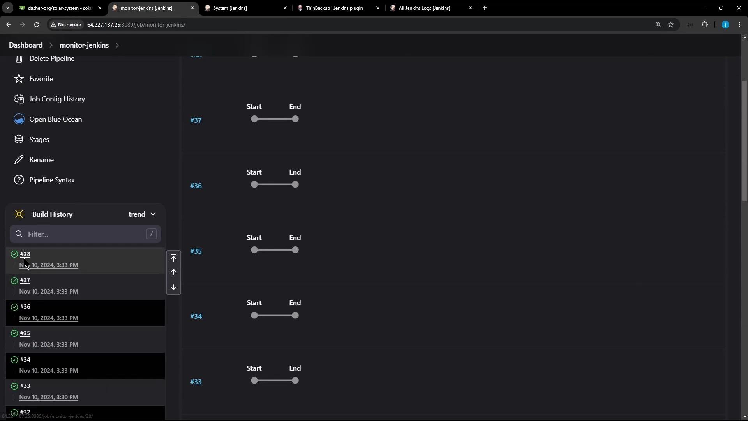748x421 pixels.
Task: Expand the trend dropdown chevron
Action: click(153, 214)
